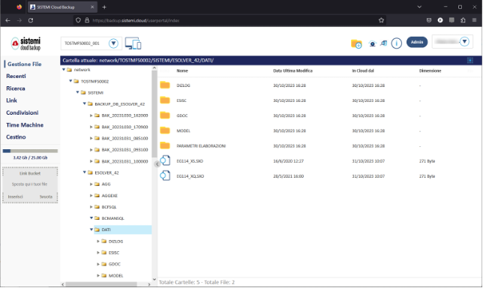Click the file icon of EG114_XS.SXD

coord(165,160)
